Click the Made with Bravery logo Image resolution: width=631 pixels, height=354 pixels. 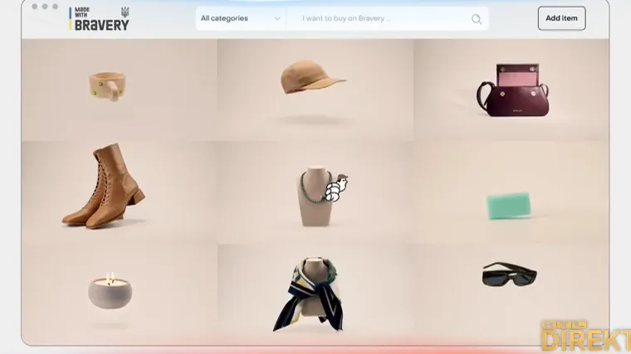pos(99,19)
